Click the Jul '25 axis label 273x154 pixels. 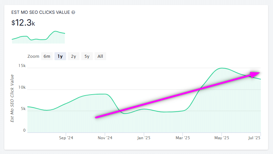tap(254, 138)
